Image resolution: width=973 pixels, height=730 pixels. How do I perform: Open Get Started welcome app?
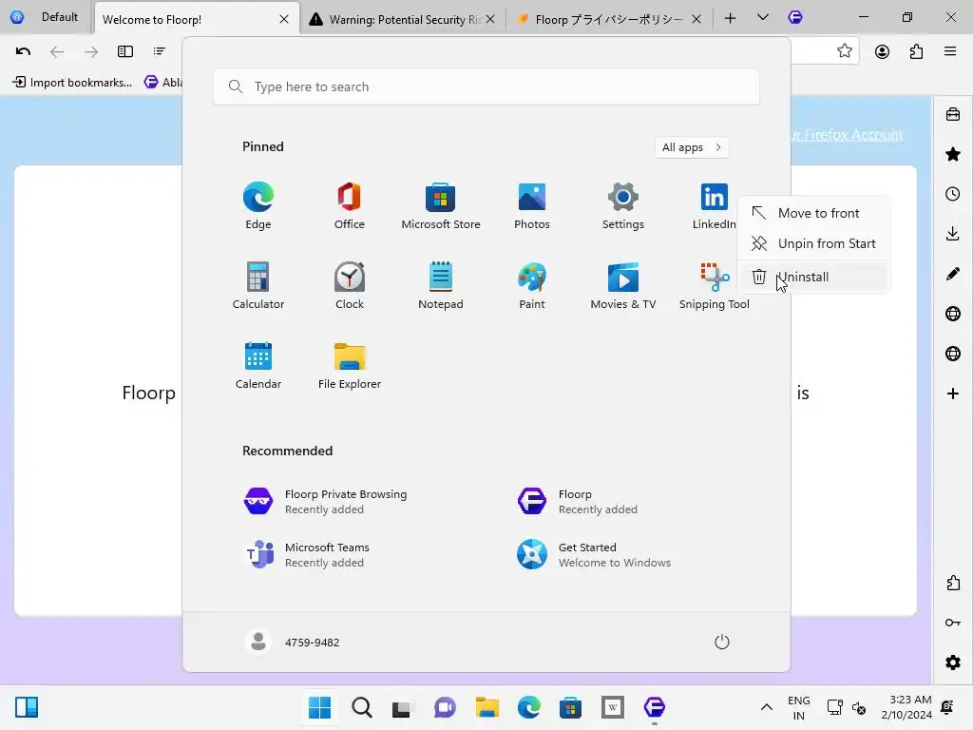(593, 555)
